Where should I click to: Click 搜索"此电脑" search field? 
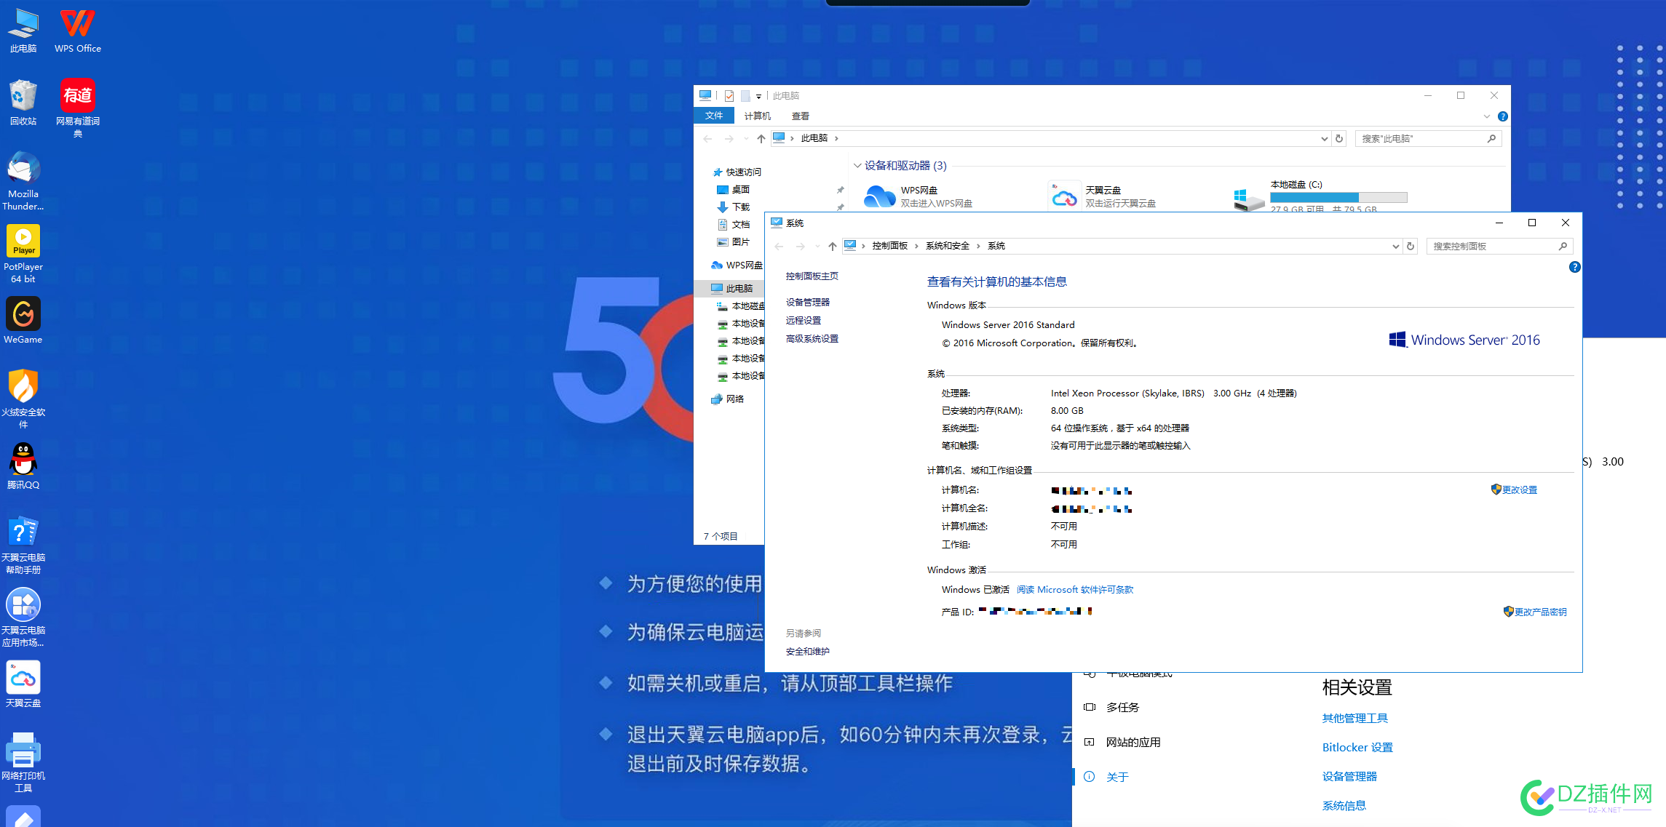click(1428, 138)
